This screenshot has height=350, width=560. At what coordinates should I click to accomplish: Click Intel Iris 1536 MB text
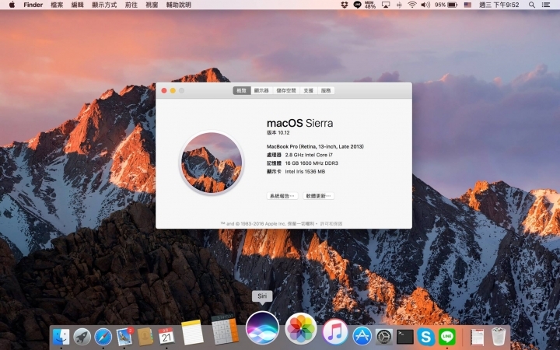pos(305,171)
